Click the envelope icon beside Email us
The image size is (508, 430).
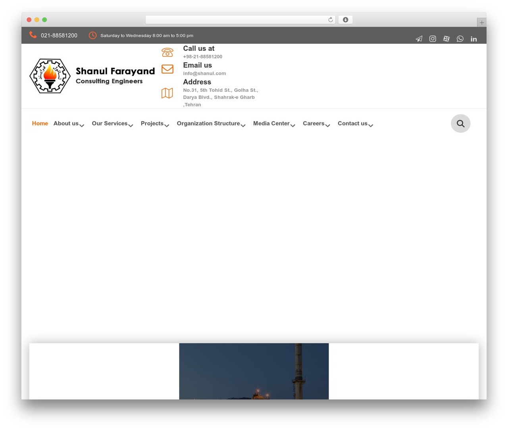pos(167,69)
